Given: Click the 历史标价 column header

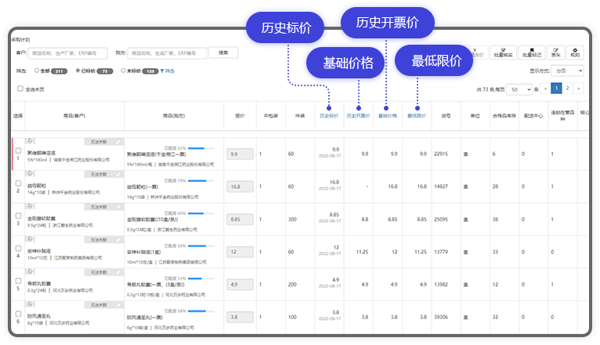Looking at the screenshot, I should [x=329, y=115].
